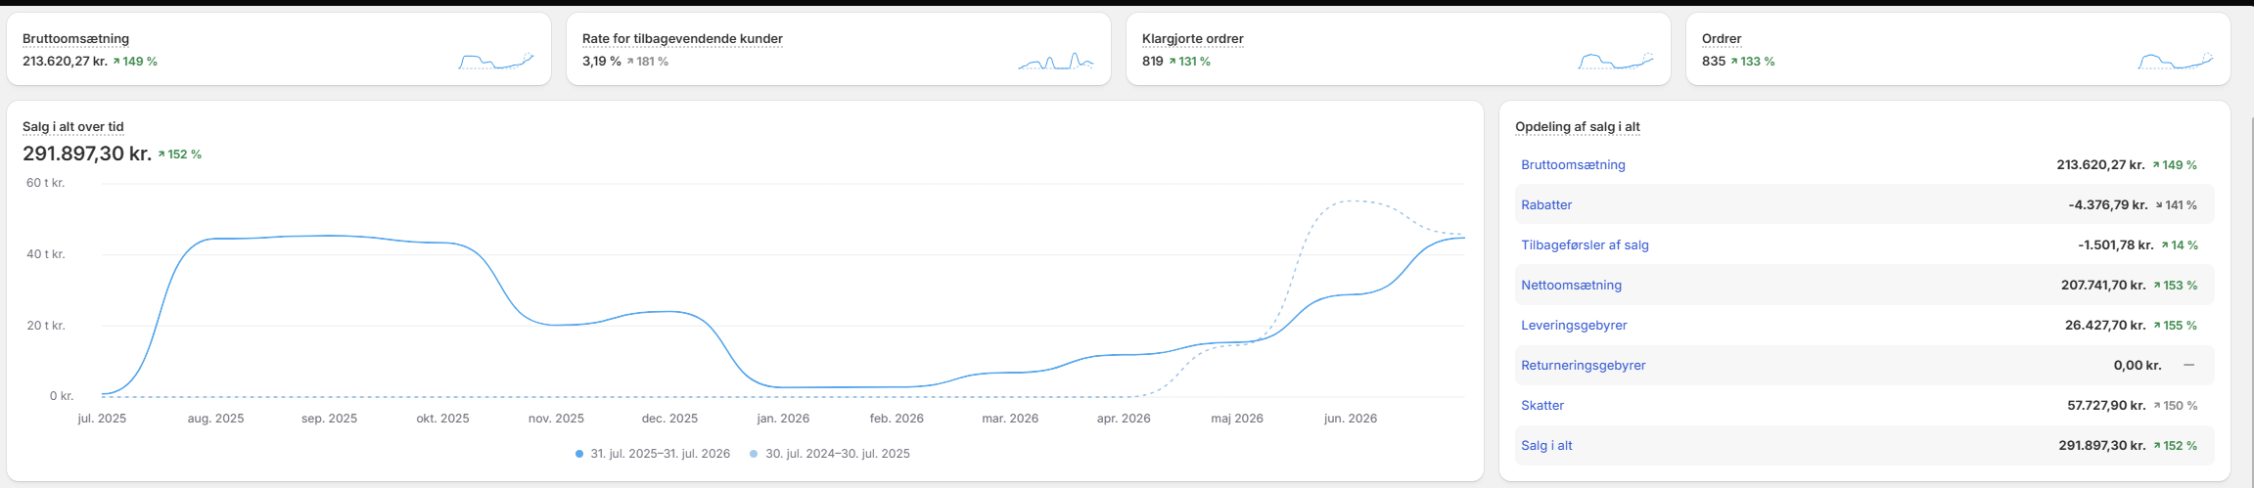The width and height of the screenshot is (2254, 488).
Task: Open the Bruttoomsætning card title
Action: tap(76, 39)
